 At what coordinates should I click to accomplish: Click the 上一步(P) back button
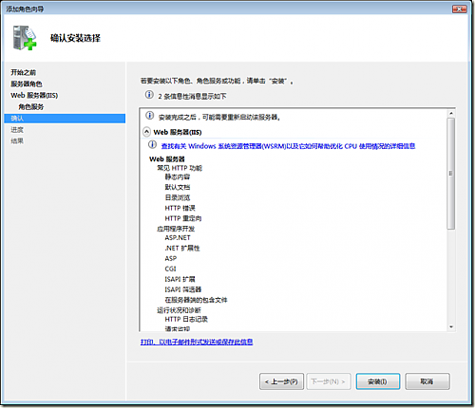pos(281,381)
